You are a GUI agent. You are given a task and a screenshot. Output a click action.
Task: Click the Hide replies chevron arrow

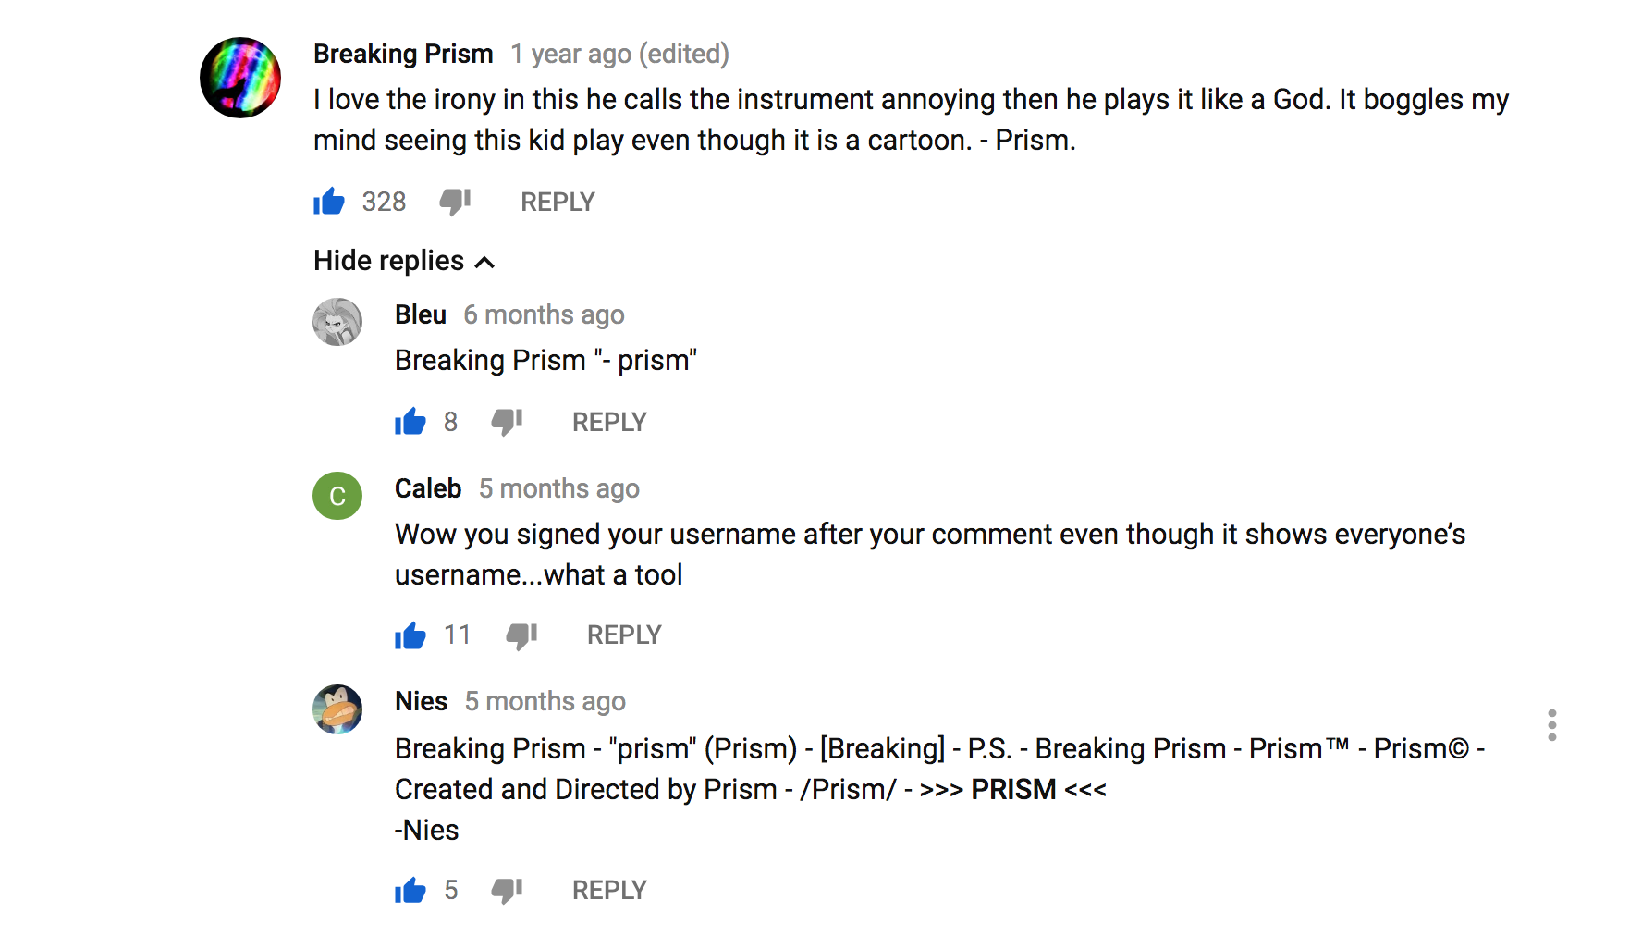(x=485, y=263)
